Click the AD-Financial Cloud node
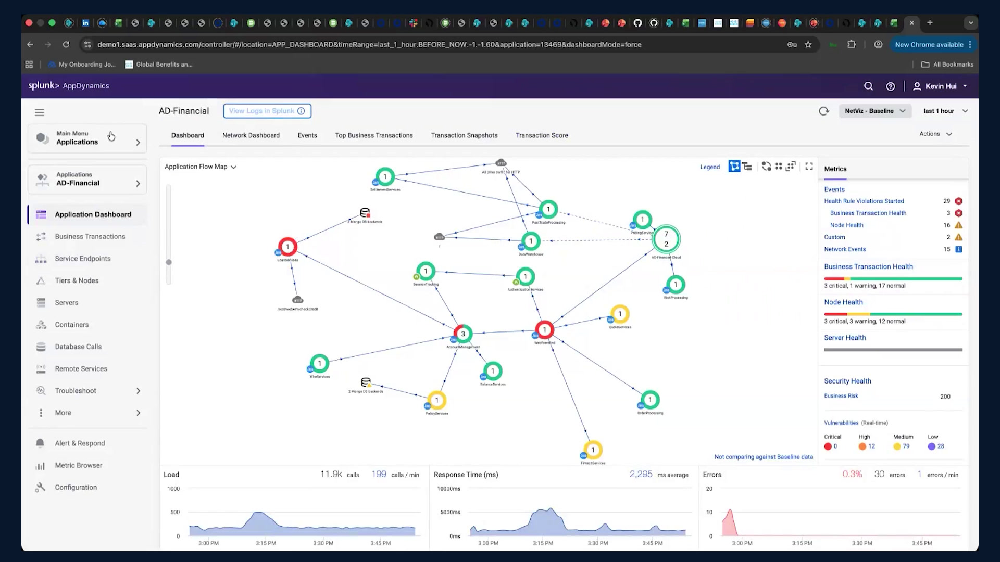 click(x=666, y=239)
